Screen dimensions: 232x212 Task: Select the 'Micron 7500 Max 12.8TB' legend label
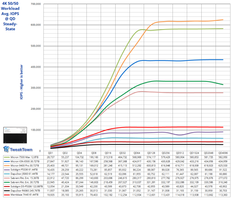(x=24, y=157)
